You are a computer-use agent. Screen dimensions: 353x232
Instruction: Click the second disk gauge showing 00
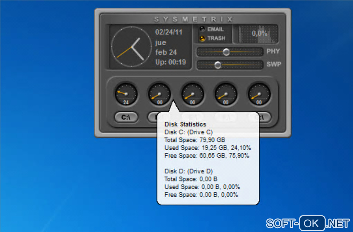point(160,94)
